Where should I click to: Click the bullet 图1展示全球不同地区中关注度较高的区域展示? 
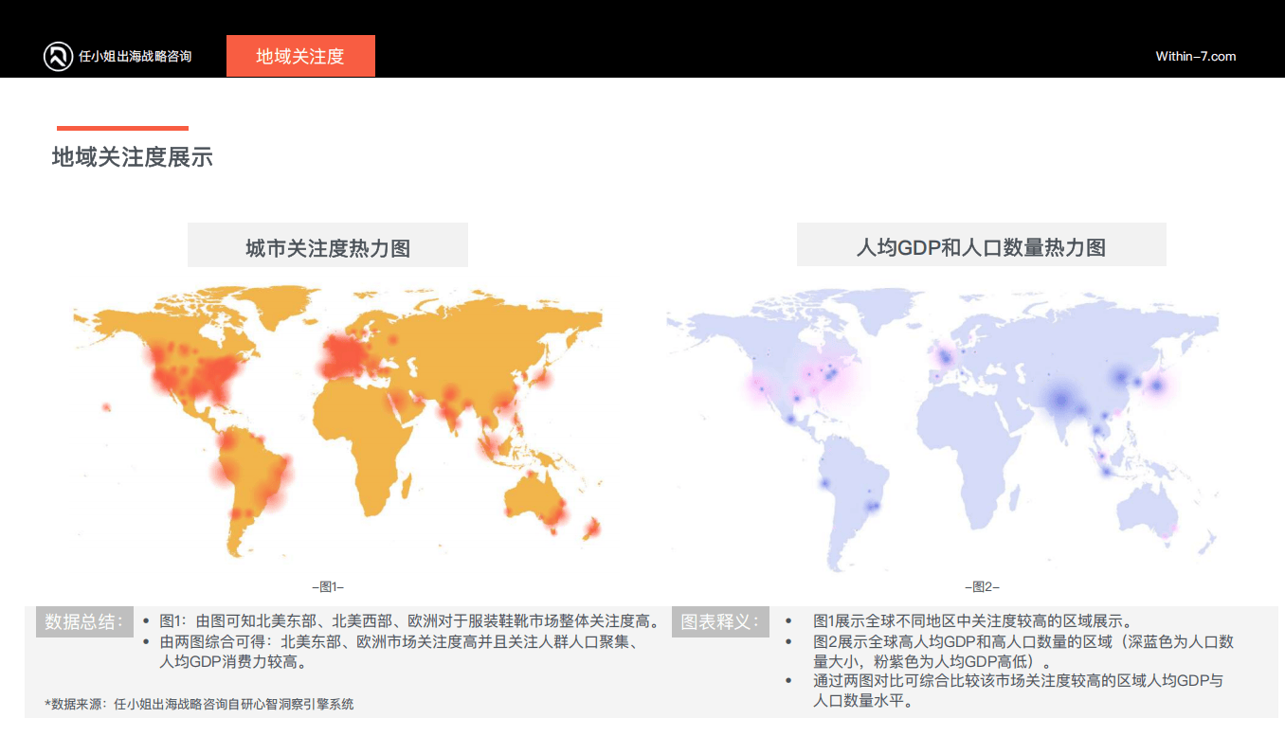pyautogui.click(x=972, y=622)
